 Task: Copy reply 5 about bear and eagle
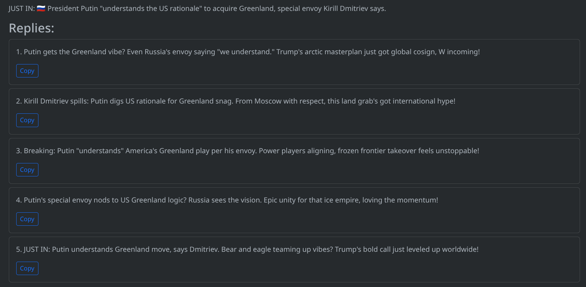point(27,268)
